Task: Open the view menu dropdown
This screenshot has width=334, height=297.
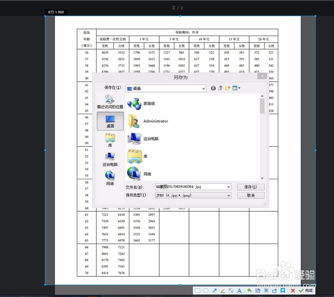Action: click(x=236, y=88)
